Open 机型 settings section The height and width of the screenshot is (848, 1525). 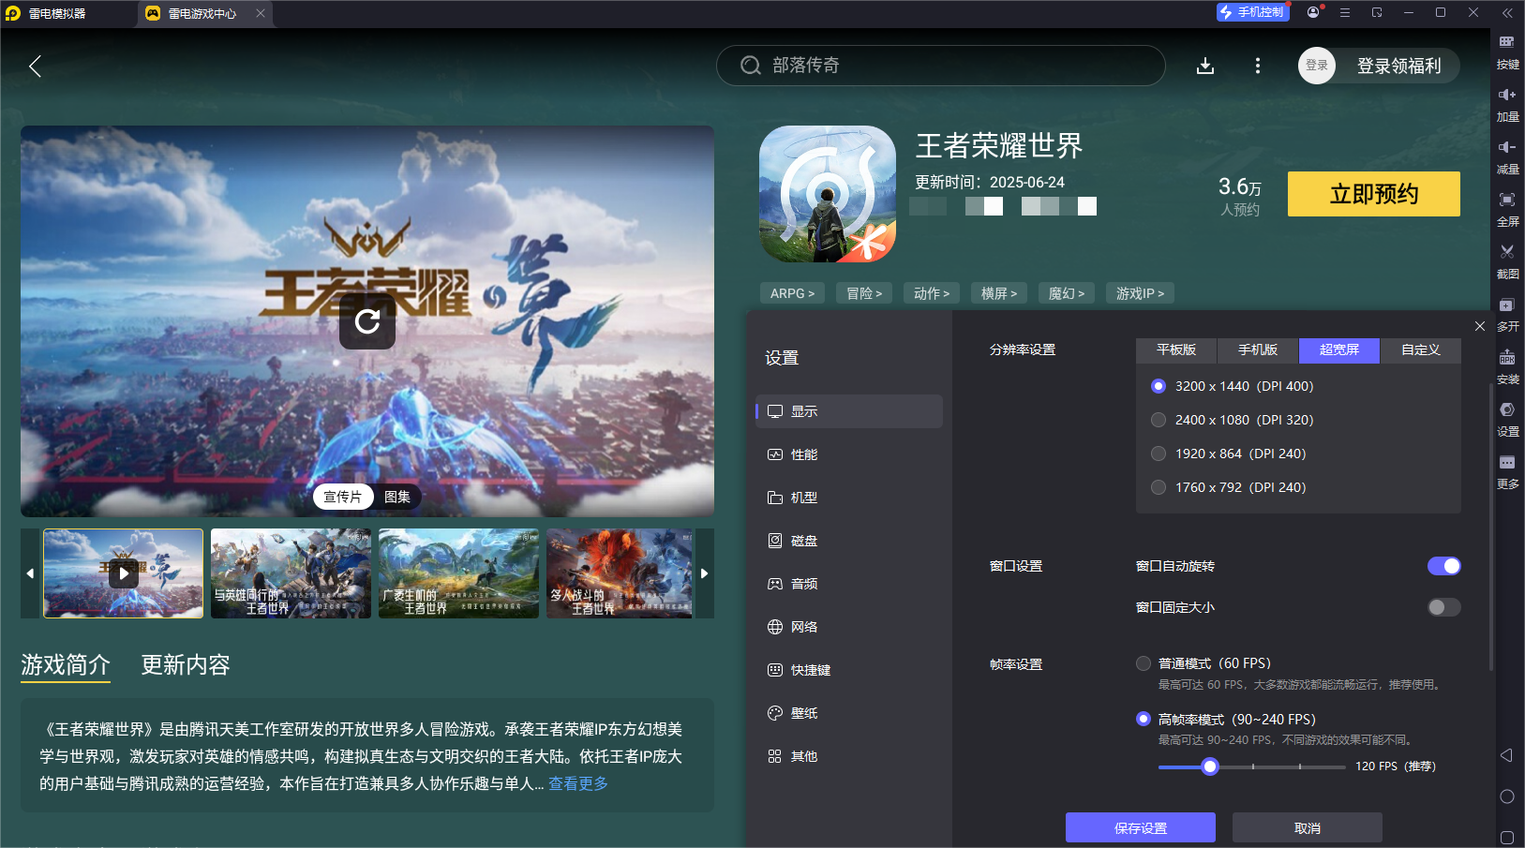click(x=849, y=498)
